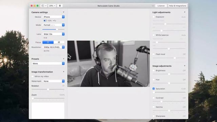This screenshot has height=122, width=217.
Task: Click the Exposure Auto label
Action: [183, 17]
